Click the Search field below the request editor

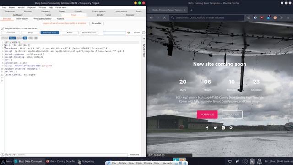point(72,155)
